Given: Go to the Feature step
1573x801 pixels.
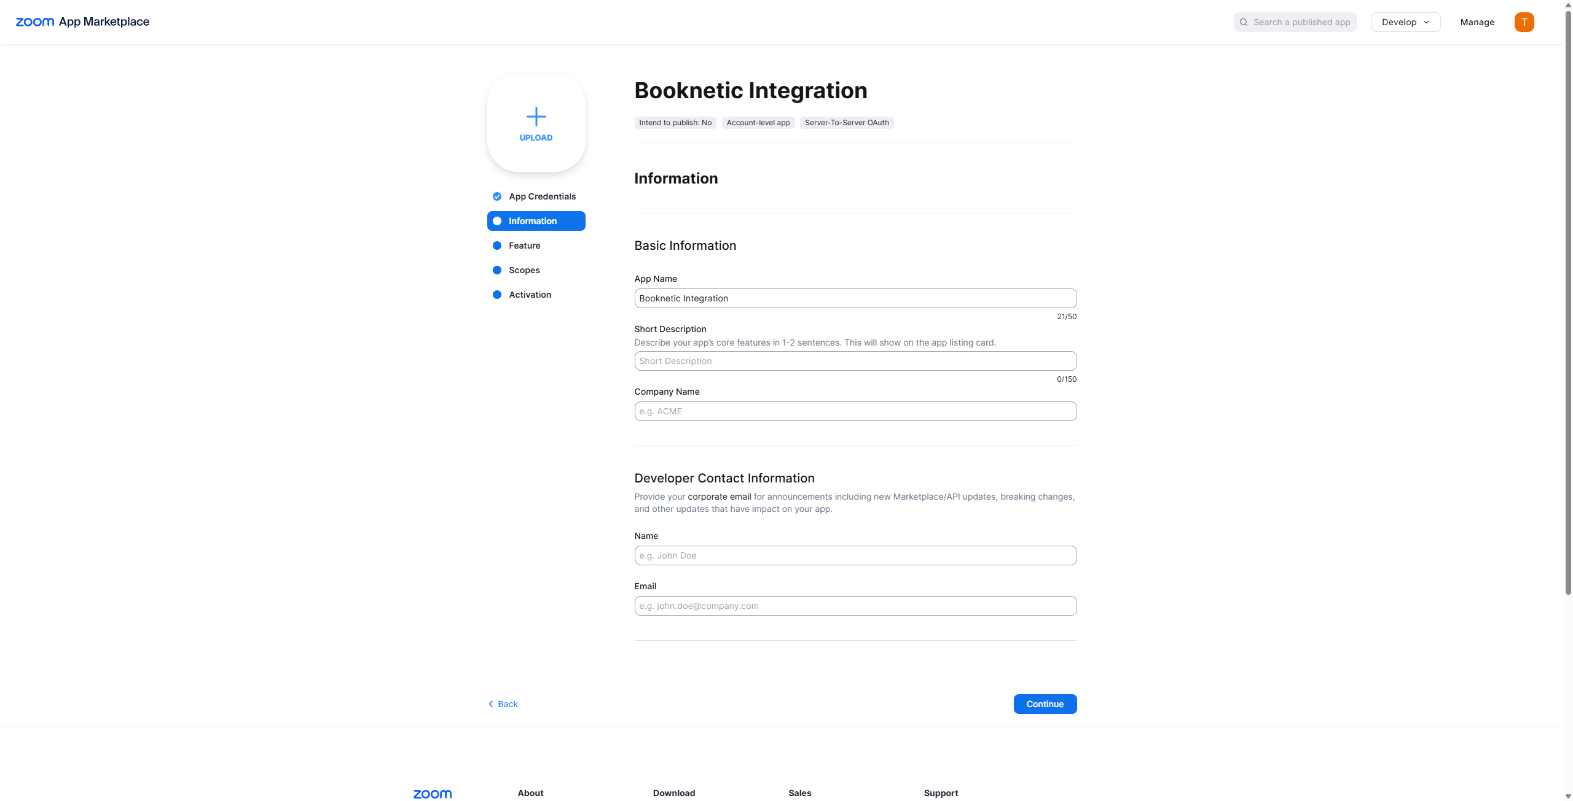Looking at the screenshot, I should click(536, 246).
